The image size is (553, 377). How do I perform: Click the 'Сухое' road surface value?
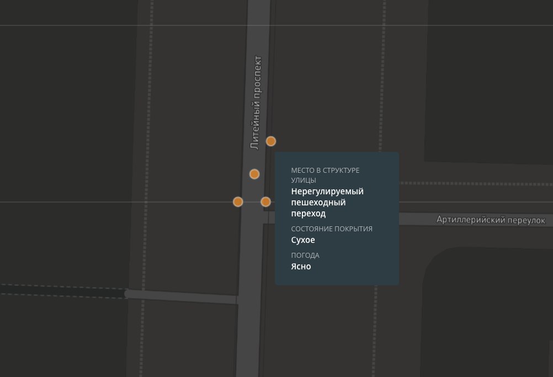303,240
